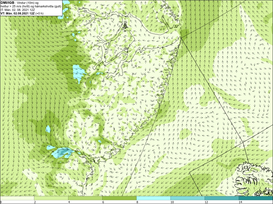Click the "IT: Mán. 02. 08. 2021 12Z" line
The width and height of the screenshot is (273, 204).
(17, 10)
